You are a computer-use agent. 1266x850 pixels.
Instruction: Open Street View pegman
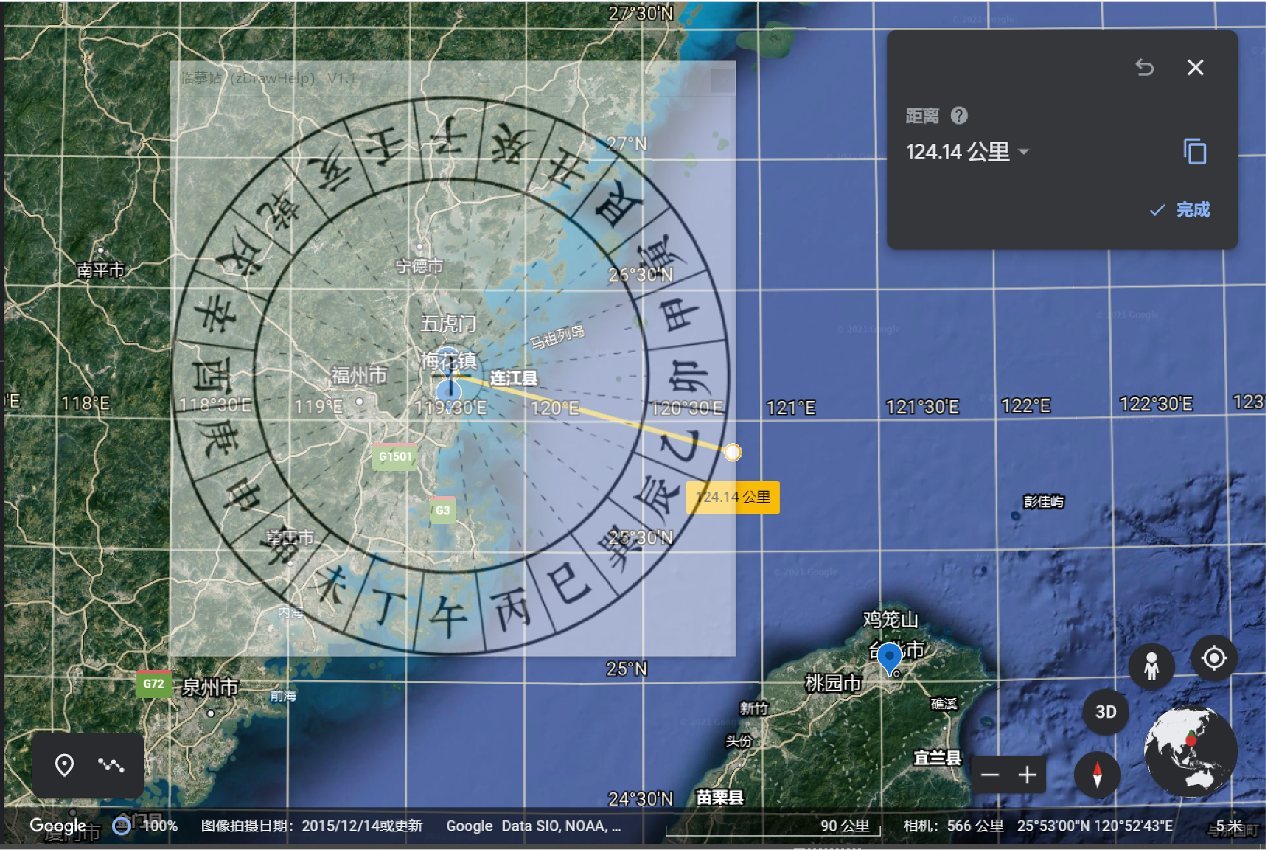[x=1151, y=667]
